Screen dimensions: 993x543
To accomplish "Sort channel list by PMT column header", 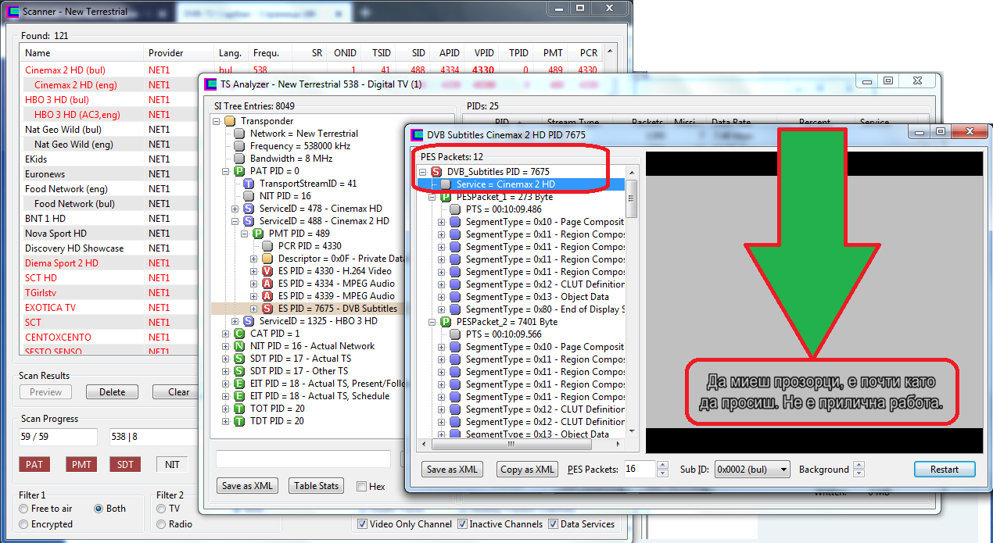I will tap(550, 53).
